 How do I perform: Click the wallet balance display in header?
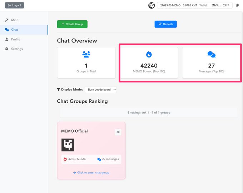click(194, 5)
